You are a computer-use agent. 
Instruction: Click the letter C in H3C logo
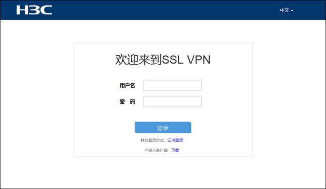pyautogui.click(x=47, y=10)
